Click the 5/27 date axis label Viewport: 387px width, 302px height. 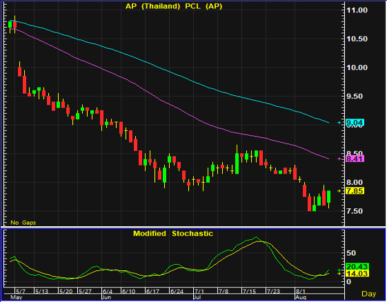[x=85, y=291]
